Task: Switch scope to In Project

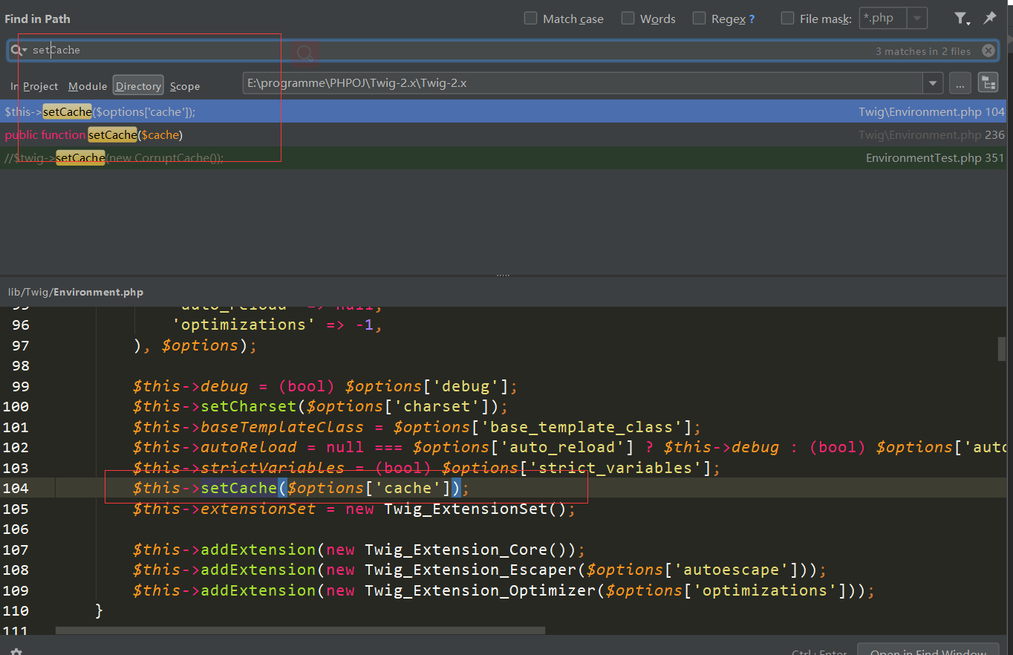Action: (34, 86)
